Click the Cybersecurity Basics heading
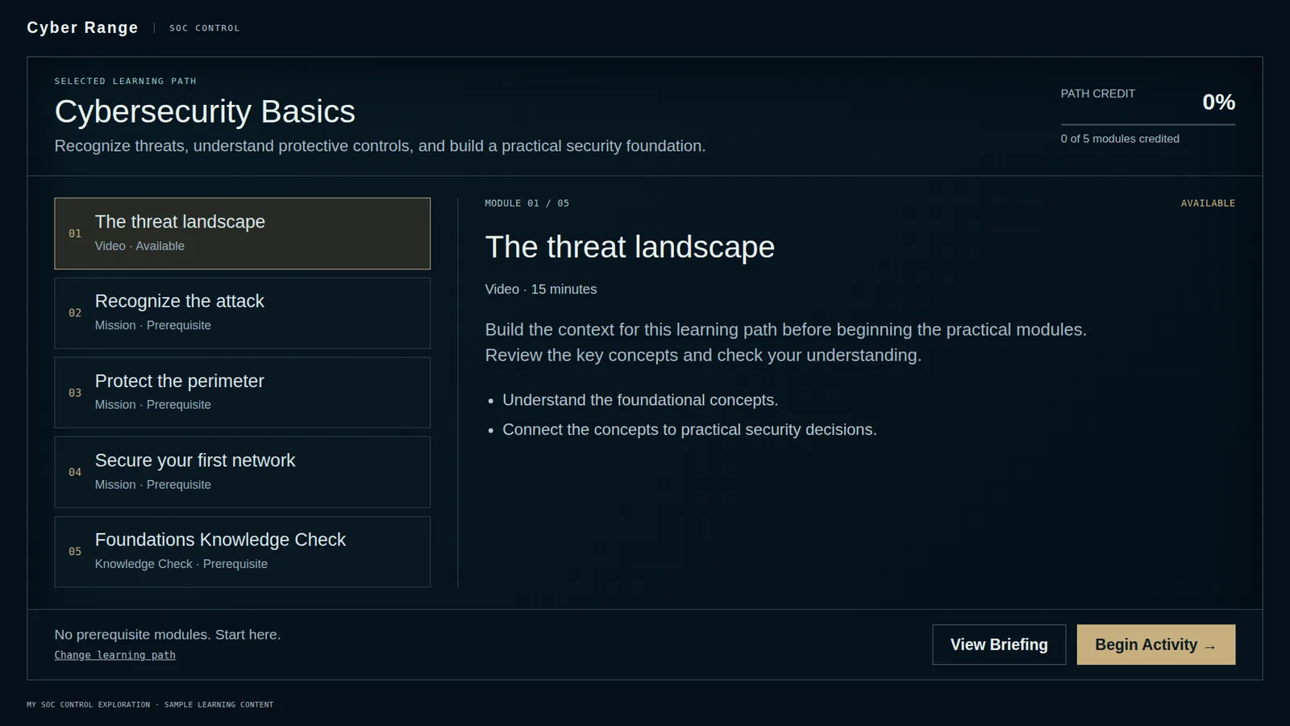 coord(205,111)
